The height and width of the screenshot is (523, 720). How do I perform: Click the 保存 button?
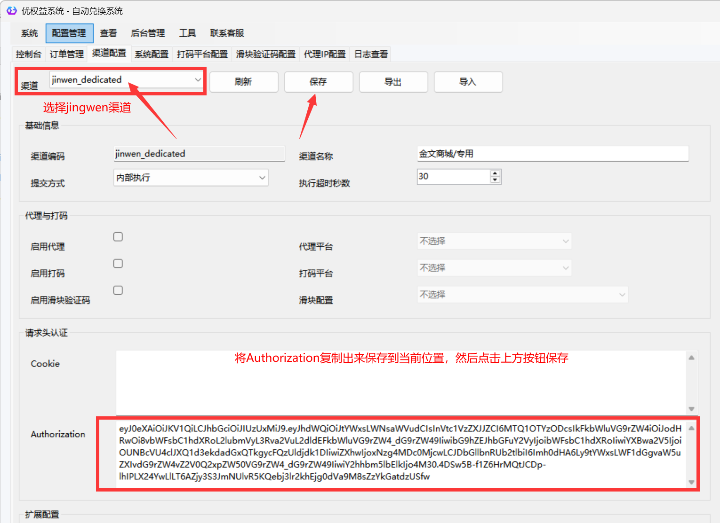pyautogui.click(x=319, y=82)
